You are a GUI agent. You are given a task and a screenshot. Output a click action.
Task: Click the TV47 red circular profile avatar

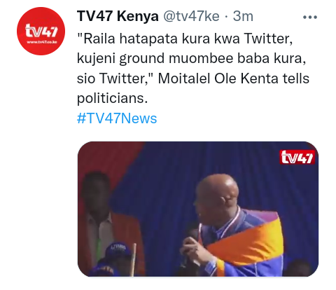(41, 31)
